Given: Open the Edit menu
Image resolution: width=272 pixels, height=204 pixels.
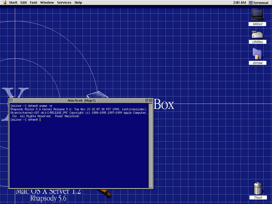Looking at the screenshot, I should [x=24, y=3].
